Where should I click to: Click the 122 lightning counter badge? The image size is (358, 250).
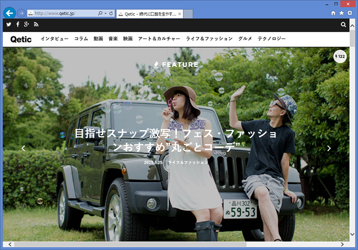click(x=340, y=56)
